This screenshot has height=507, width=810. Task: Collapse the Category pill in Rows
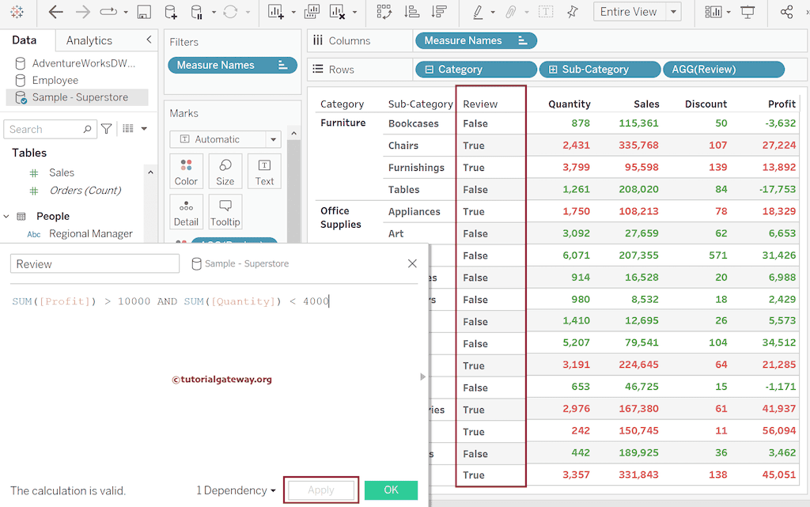(x=430, y=70)
